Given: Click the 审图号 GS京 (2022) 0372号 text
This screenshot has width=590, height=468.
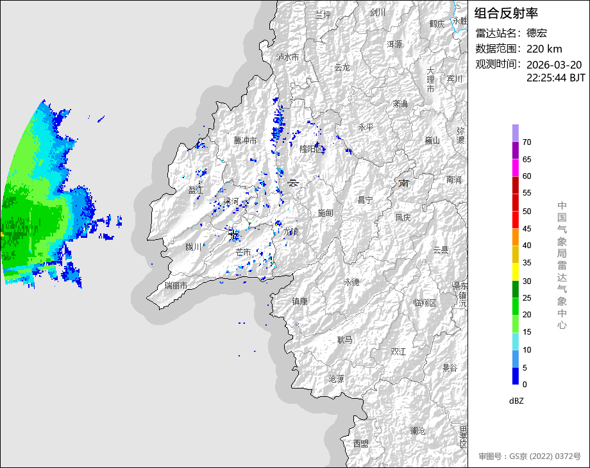Looking at the screenshot, I should click(529, 456).
